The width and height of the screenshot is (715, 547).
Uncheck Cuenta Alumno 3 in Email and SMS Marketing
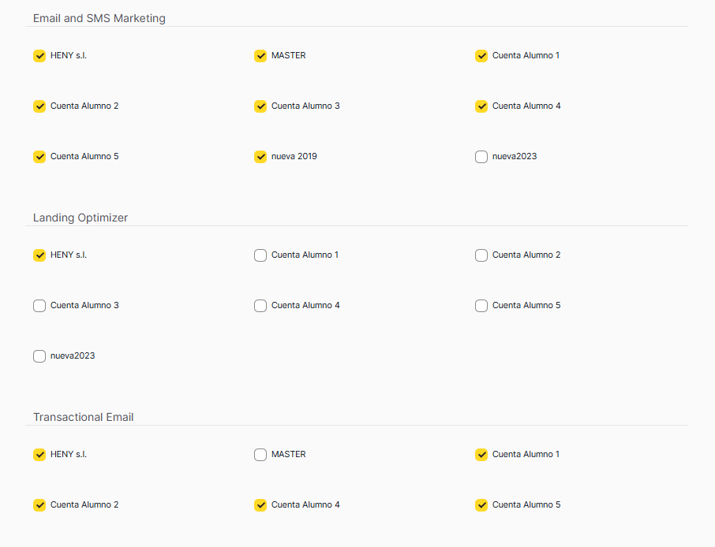(260, 106)
